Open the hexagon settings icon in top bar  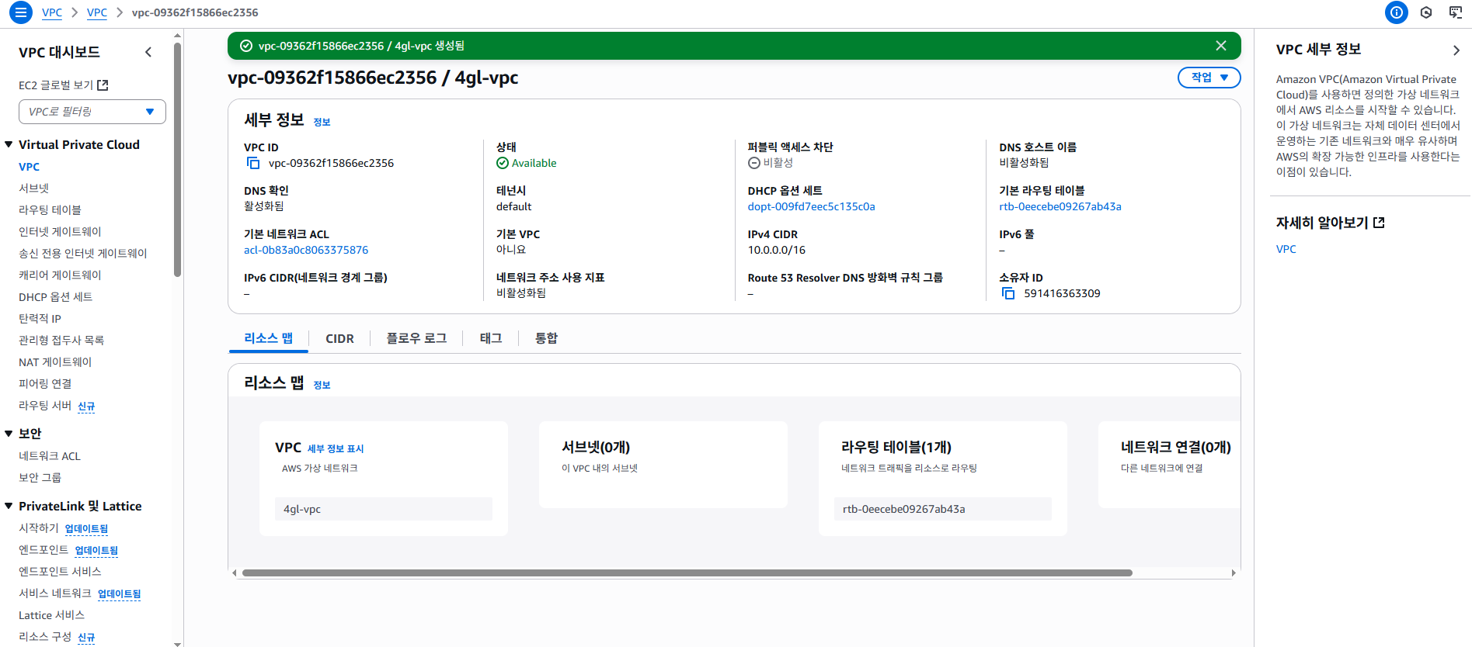point(1426,12)
